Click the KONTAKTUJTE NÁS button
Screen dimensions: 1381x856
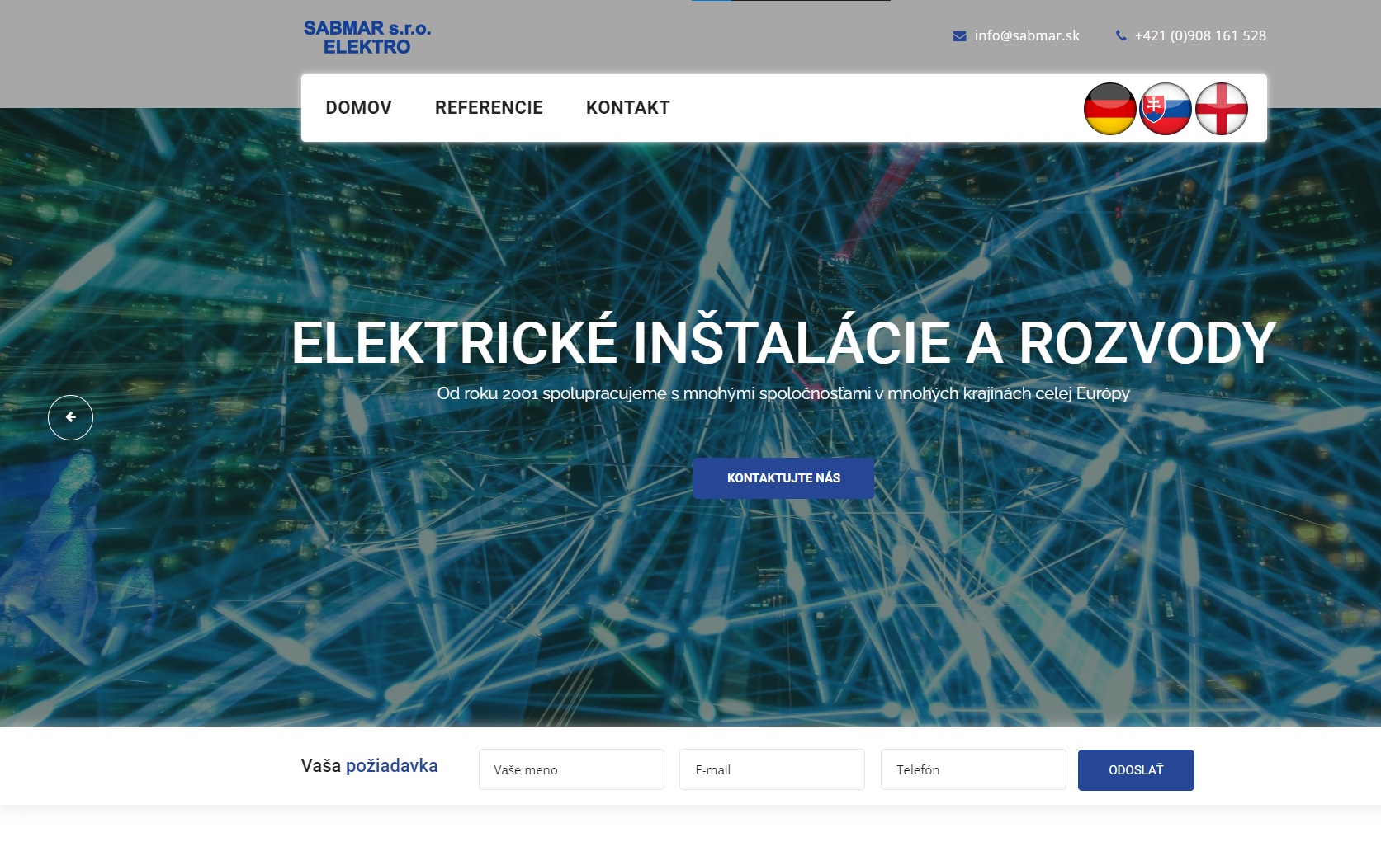coord(783,478)
